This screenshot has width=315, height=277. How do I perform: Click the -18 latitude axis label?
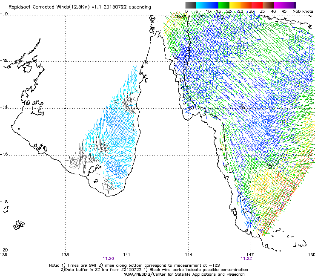(4, 202)
